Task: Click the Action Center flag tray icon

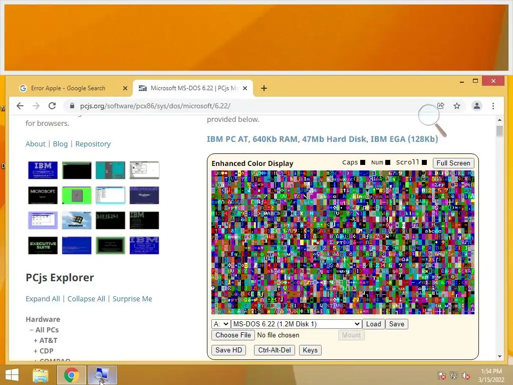Action: pyautogui.click(x=442, y=375)
